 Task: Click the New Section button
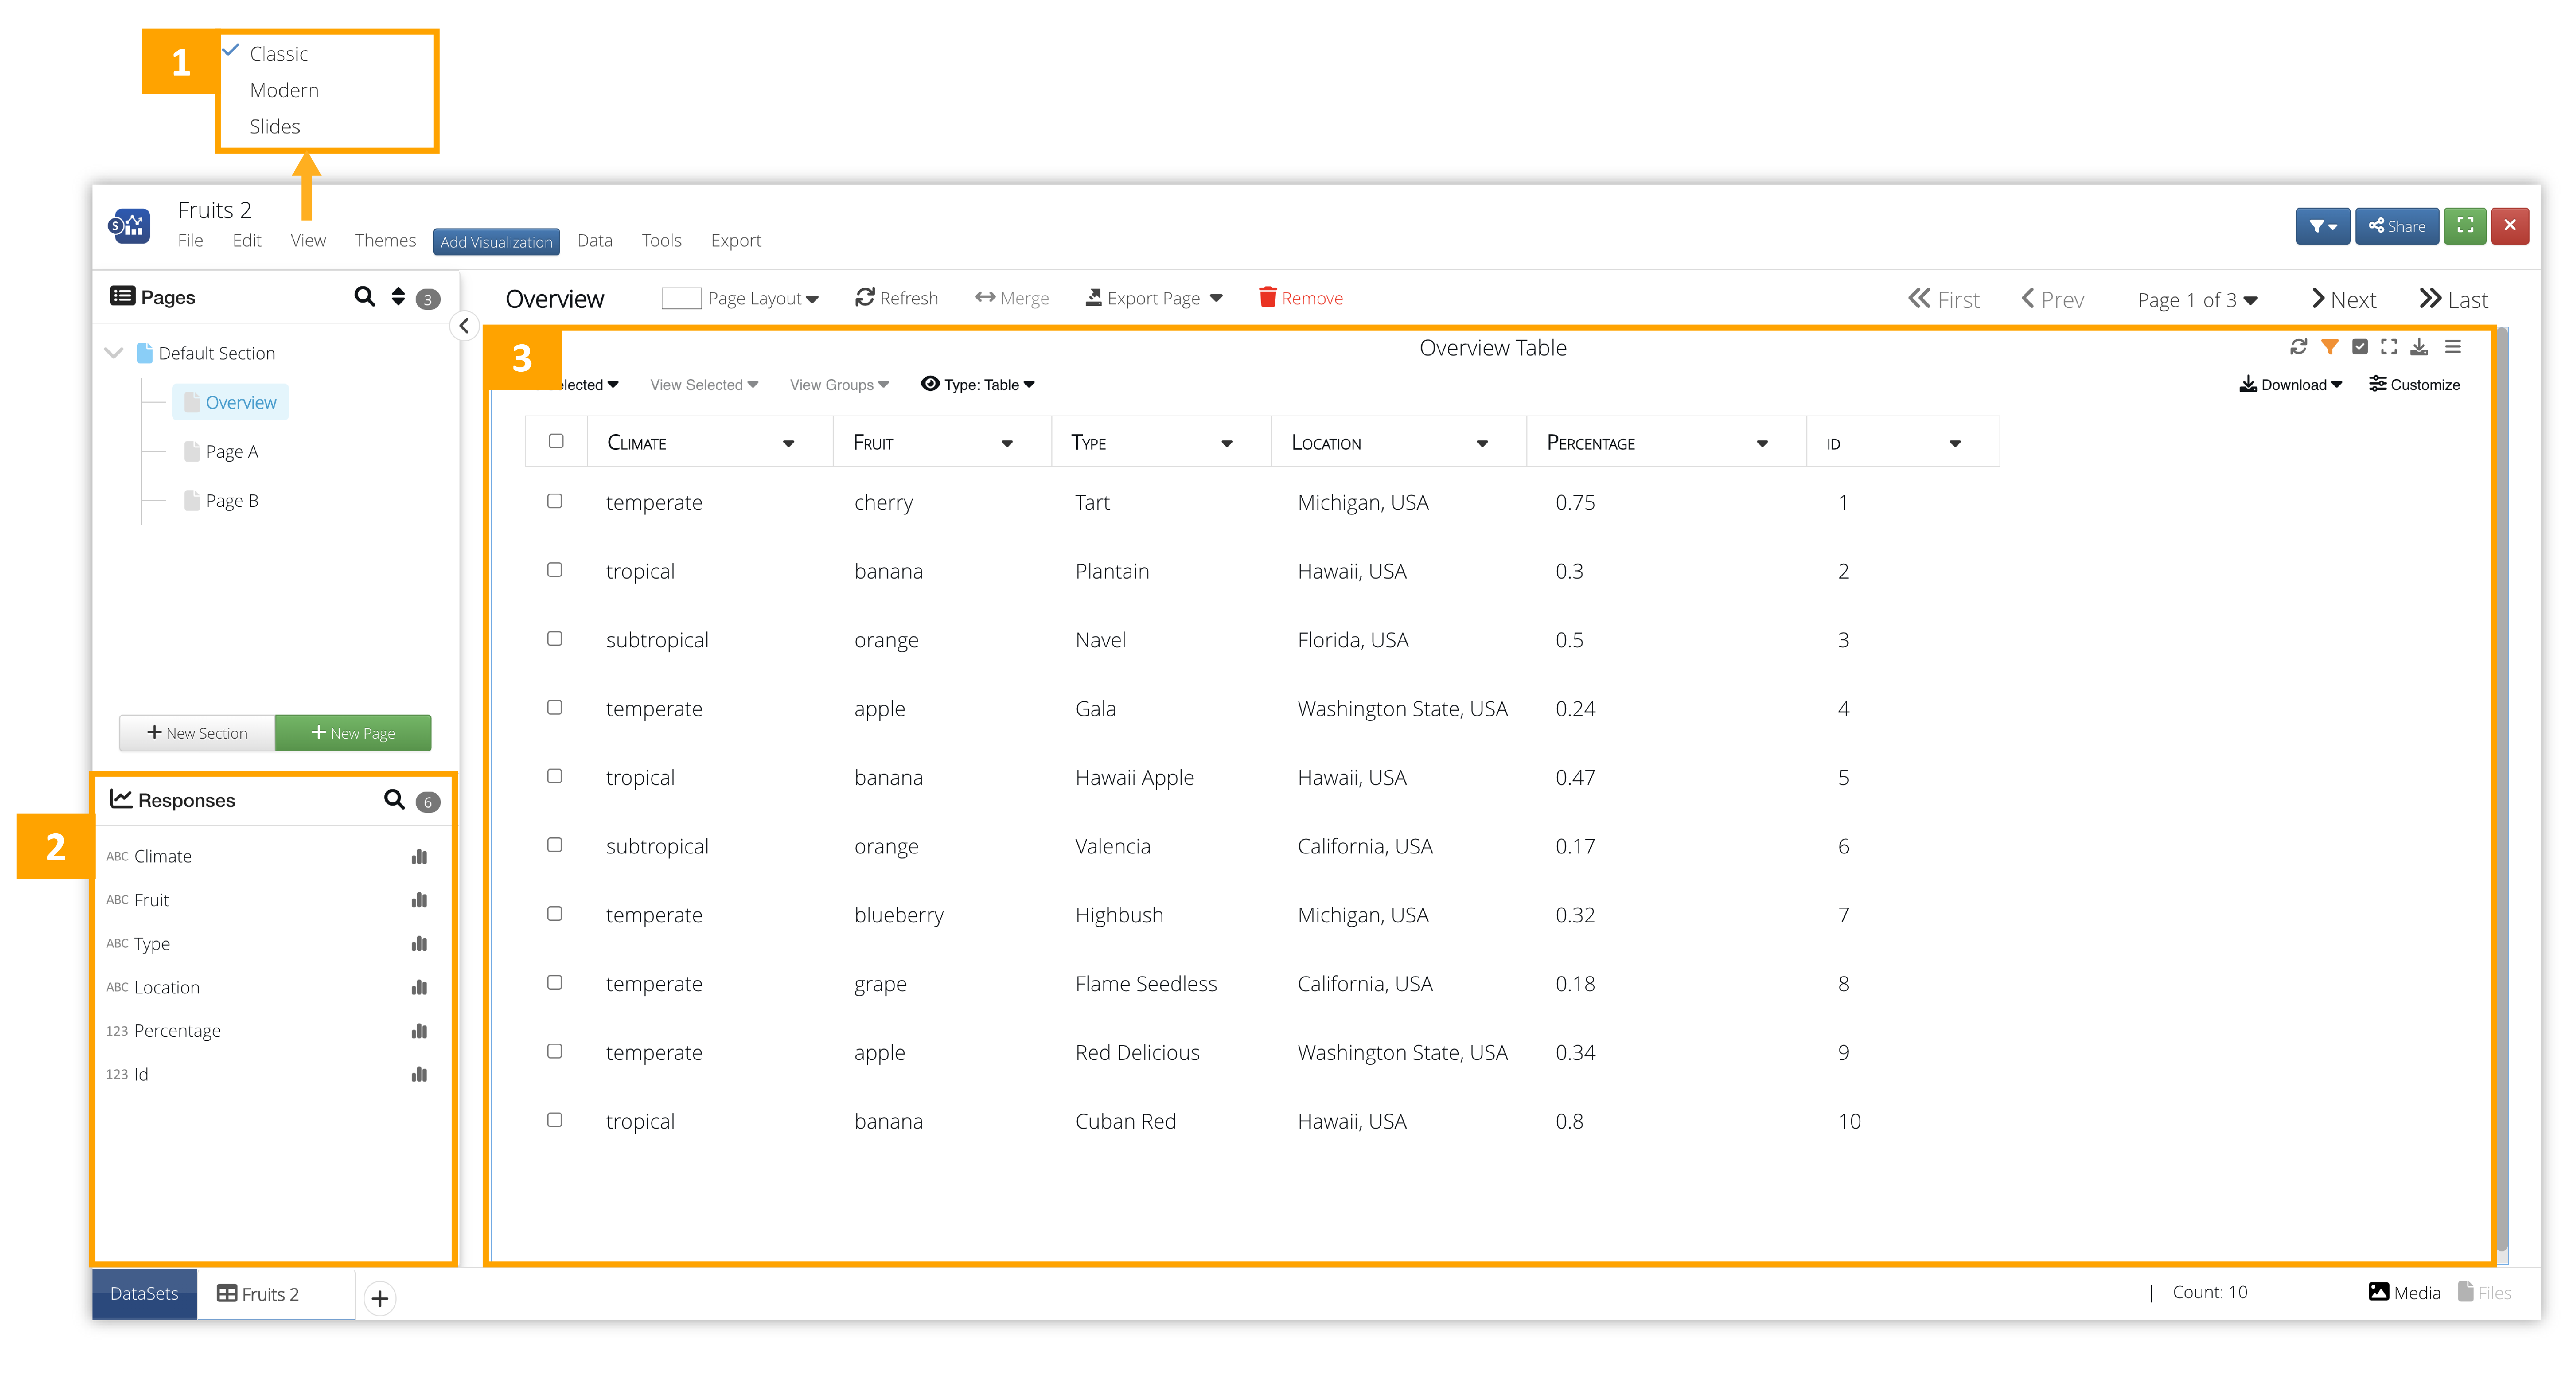pos(197,733)
